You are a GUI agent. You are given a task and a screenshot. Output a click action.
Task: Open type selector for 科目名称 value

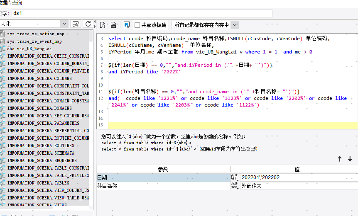[234, 186]
